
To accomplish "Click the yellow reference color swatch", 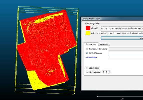I will point(88,33).
